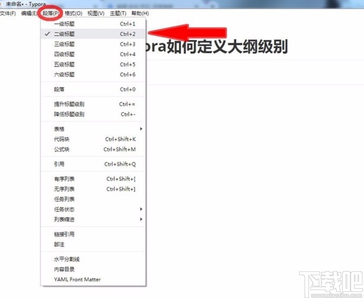This screenshot has width=364, height=298.
Task: Insert 水平分割线 horizontal rule
Action: click(x=93, y=259)
